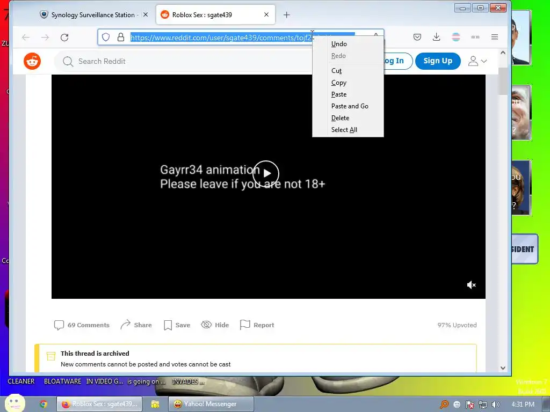Reload the page with the refresh icon
The height and width of the screenshot is (412, 550).
[64, 38]
